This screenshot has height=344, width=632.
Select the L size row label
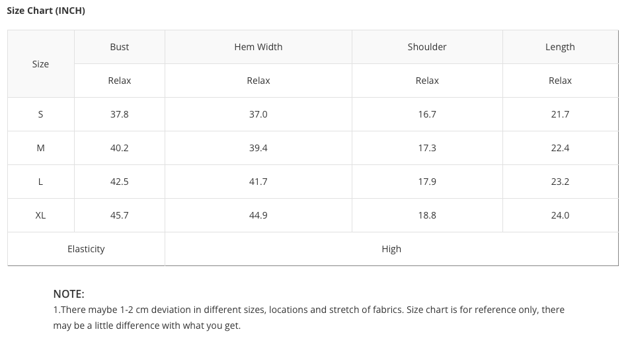(x=40, y=182)
